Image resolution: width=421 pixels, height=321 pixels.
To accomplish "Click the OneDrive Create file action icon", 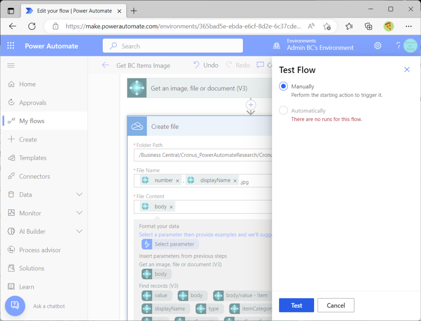I will coord(137,126).
